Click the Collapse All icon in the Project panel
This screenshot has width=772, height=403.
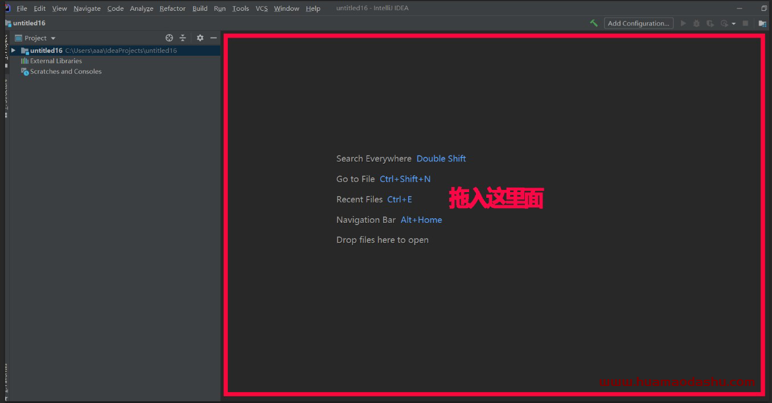(x=183, y=38)
